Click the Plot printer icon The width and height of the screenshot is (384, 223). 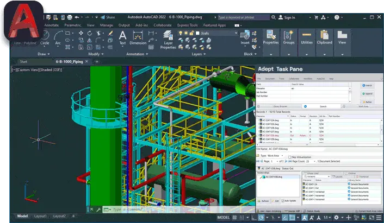[70, 17]
